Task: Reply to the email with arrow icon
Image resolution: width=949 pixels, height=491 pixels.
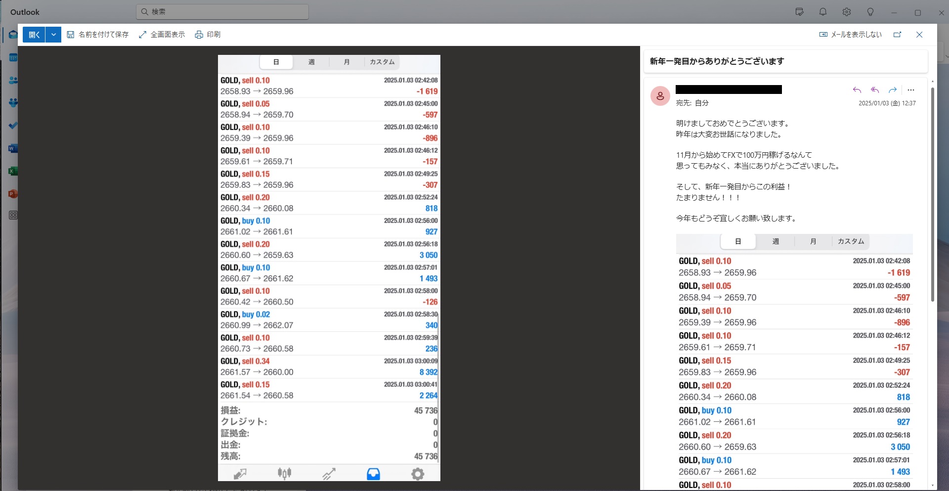Action: 857,90
